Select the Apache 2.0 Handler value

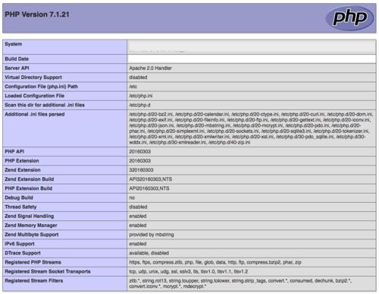coord(150,68)
